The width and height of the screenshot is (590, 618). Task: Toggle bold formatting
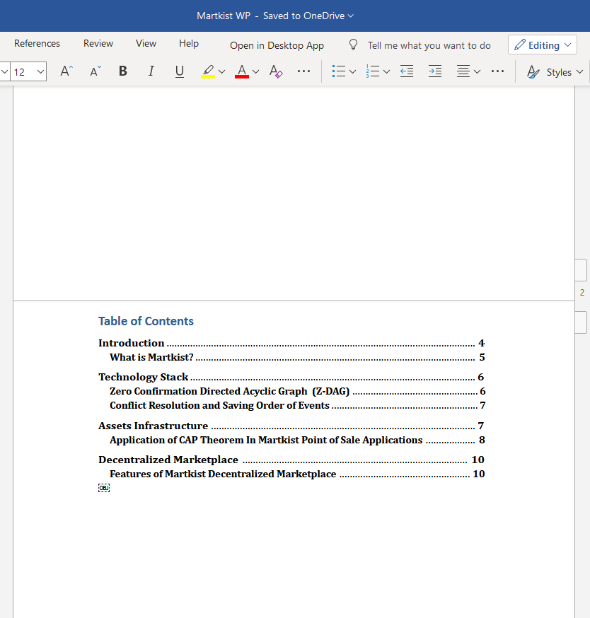click(123, 71)
